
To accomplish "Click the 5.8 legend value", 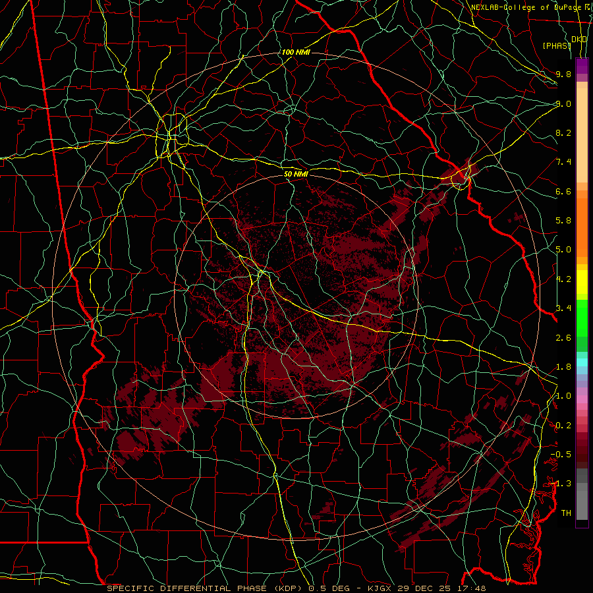I will [x=563, y=221].
